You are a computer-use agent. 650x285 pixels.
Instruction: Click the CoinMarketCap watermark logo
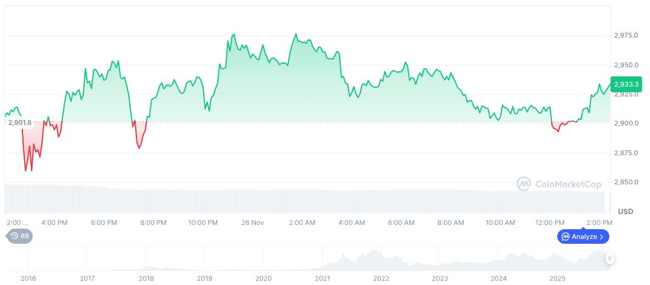524,184
